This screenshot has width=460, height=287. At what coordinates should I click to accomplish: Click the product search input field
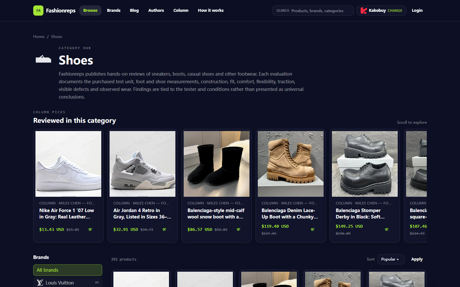[x=313, y=11]
